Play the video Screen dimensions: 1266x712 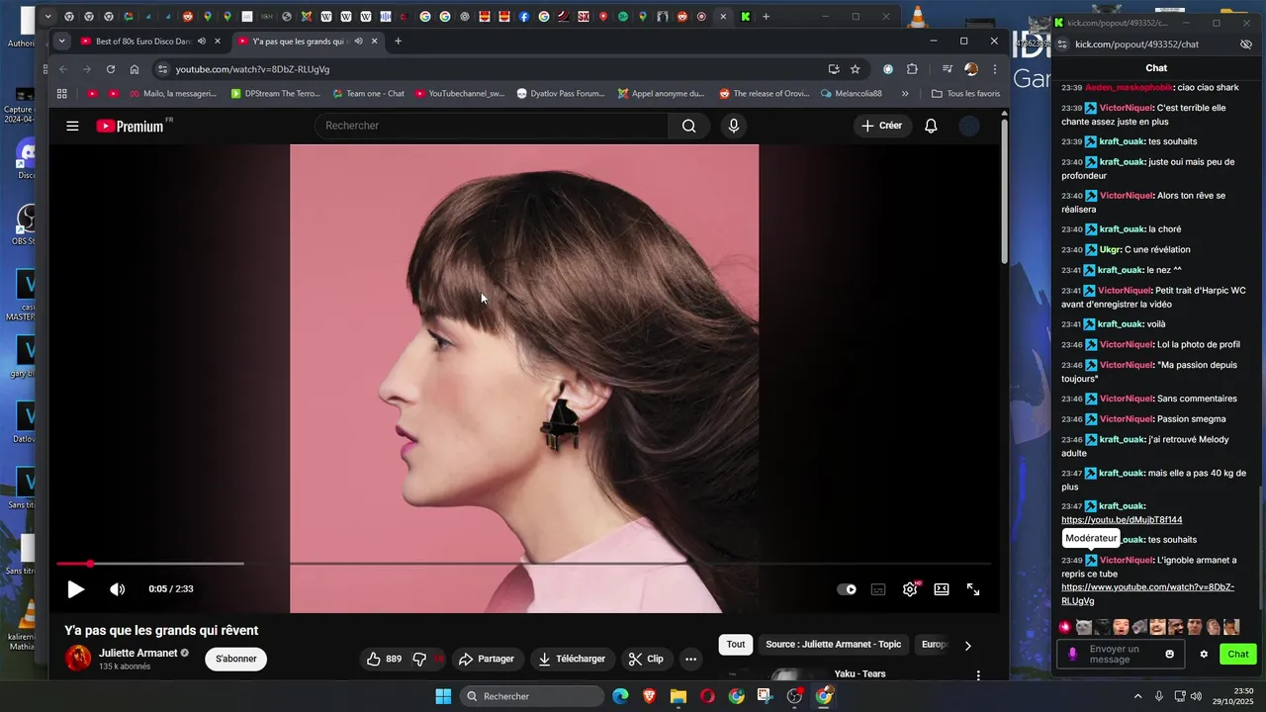[75, 589]
